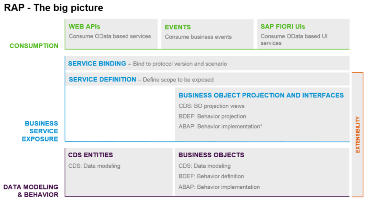The height and width of the screenshot is (198, 367).
Task: Select the BUSINESS SERVICE EXPOSURE layer label
Action: (x=40, y=131)
